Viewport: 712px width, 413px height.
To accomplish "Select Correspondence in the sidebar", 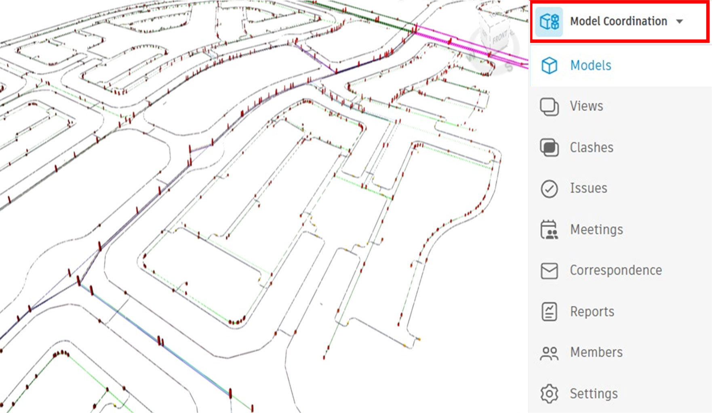I will (616, 270).
